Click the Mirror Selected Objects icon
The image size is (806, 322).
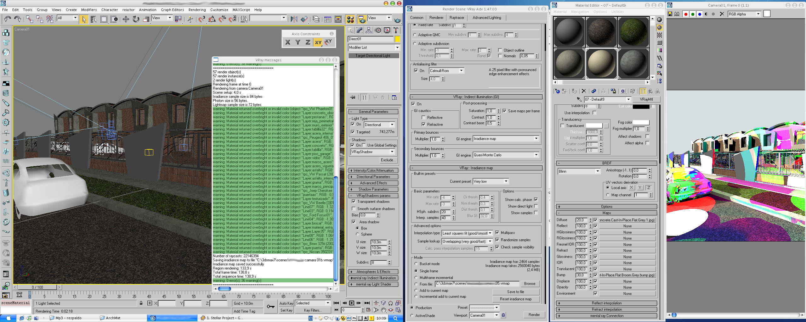pos(294,19)
